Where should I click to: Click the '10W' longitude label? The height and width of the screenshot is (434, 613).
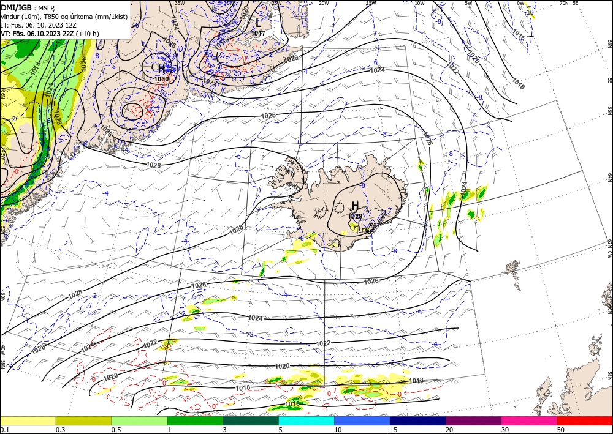pyautogui.click(x=419, y=3)
